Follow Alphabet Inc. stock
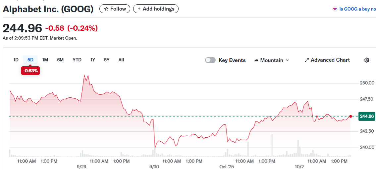This screenshot has height=170, width=376. pos(115,9)
